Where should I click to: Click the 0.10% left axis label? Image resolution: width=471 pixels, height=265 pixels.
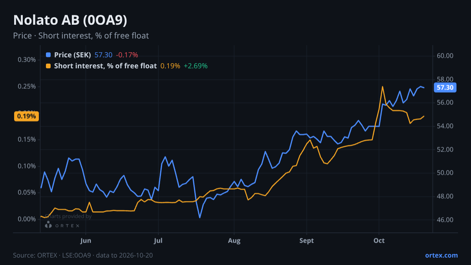[27, 166]
